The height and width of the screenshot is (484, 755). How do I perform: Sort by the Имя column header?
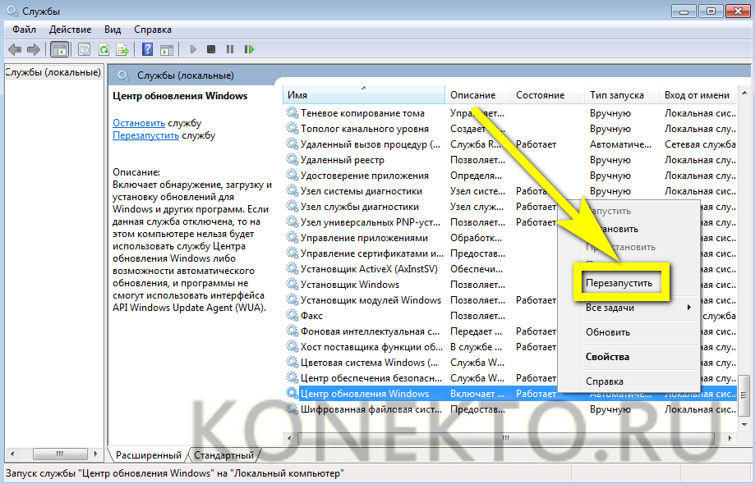click(364, 95)
